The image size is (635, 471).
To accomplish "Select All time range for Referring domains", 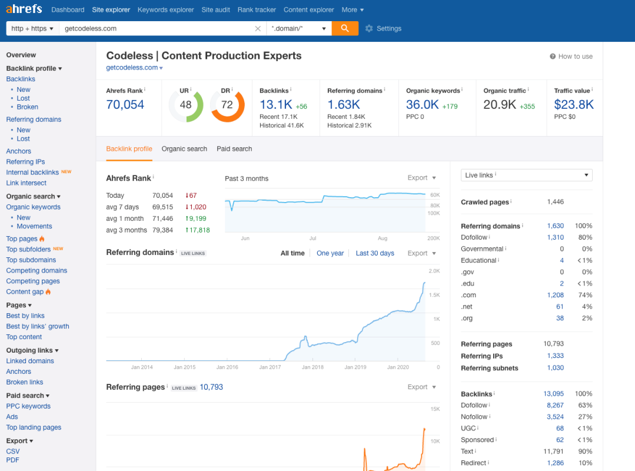I will pos(292,253).
